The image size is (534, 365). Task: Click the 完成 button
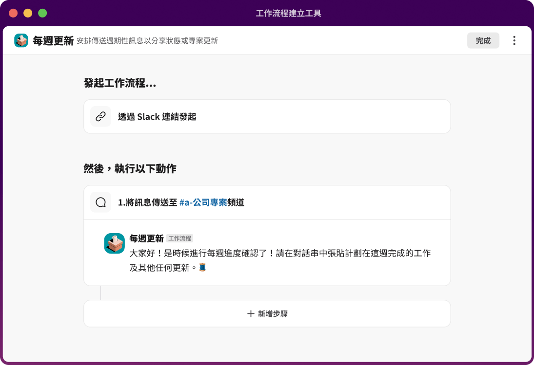pos(483,40)
